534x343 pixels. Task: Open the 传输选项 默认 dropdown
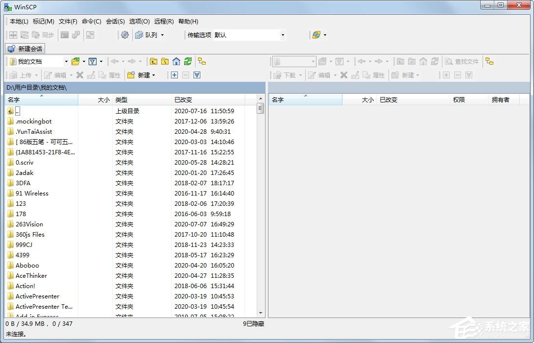tap(283, 35)
